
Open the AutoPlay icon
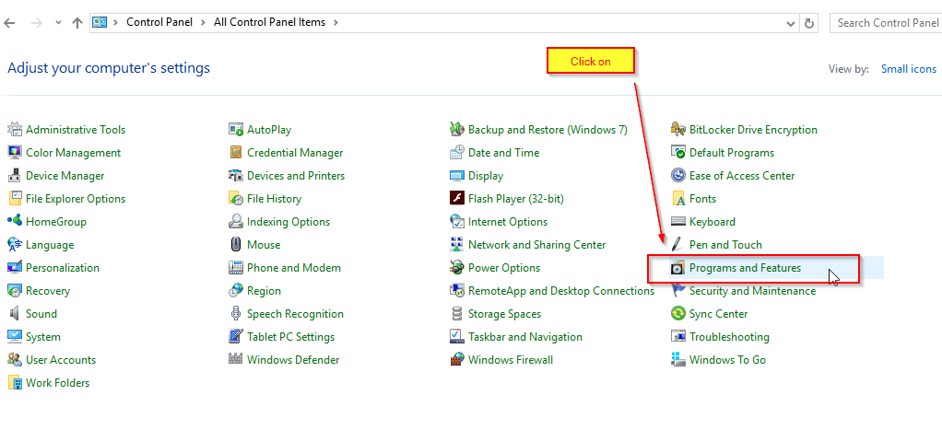pos(236,130)
